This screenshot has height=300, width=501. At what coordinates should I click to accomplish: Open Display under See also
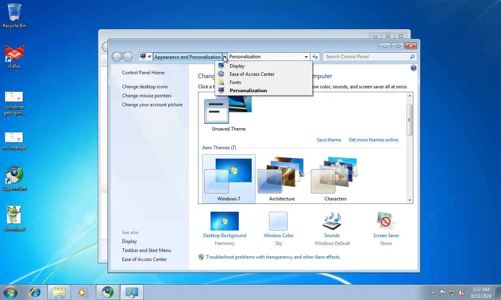(130, 241)
